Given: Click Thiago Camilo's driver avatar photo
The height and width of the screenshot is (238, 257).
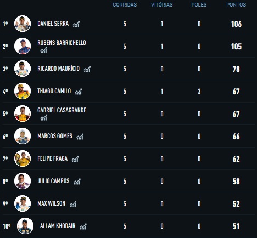Looking at the screenshot, I should click(23, 91).
